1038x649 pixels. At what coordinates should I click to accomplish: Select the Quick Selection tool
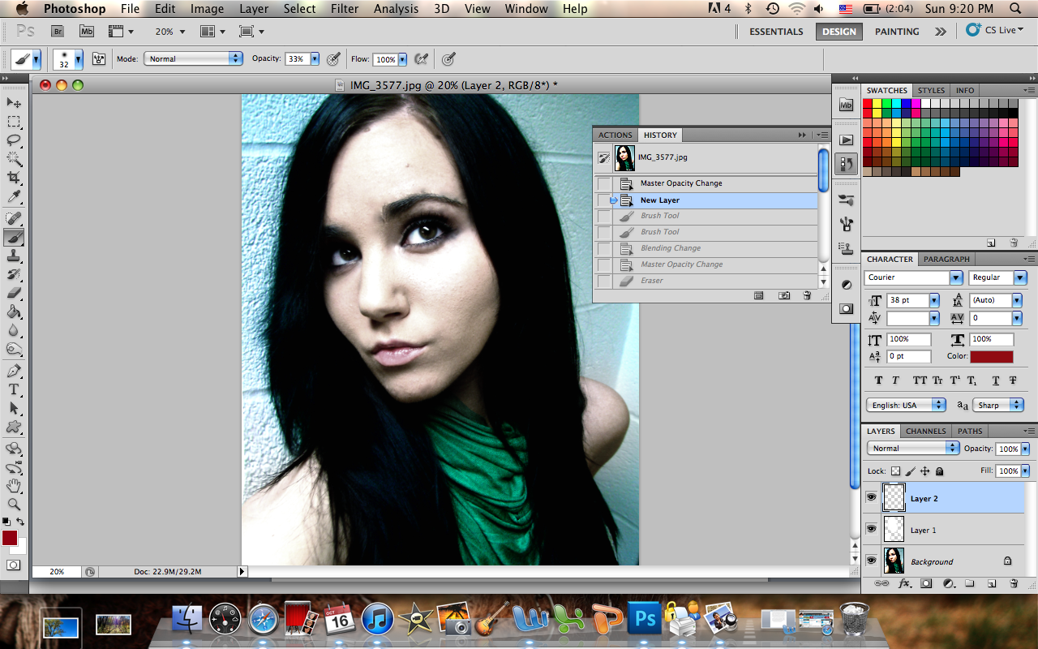tap(14, 159)
